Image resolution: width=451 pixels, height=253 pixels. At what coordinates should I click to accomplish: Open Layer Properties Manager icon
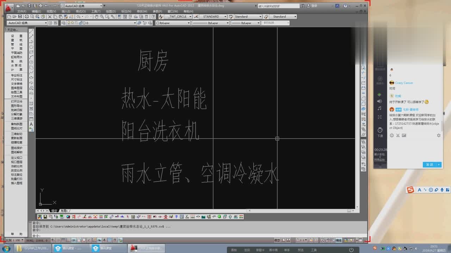(63, 23)
